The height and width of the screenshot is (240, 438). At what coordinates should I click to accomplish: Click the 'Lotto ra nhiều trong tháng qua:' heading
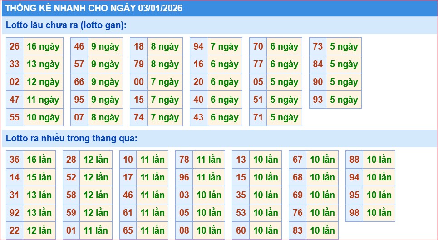pos(72,138)
